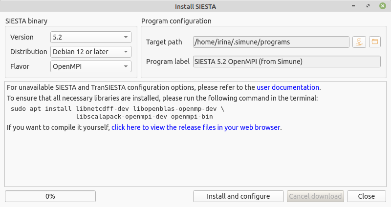Image resolution: width=391 pixels, height=207 pixels.
Task: Click the Install SIESTA window title
Action: click(x=195, y=6)
